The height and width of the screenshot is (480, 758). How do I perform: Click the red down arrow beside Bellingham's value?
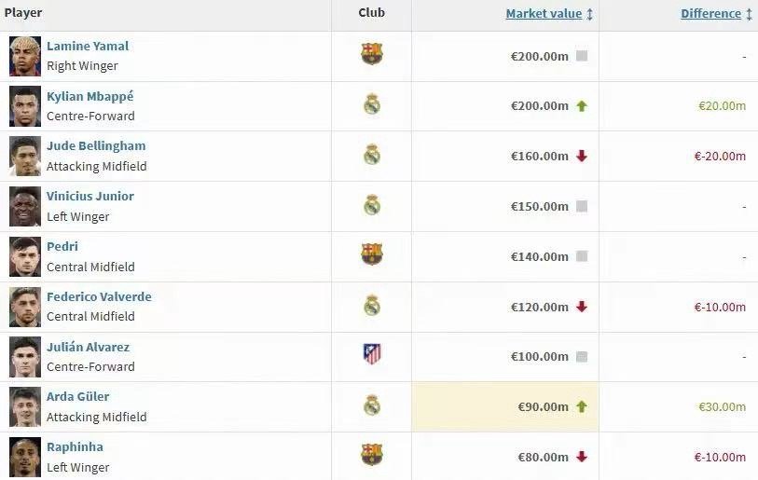pos(582,156)
